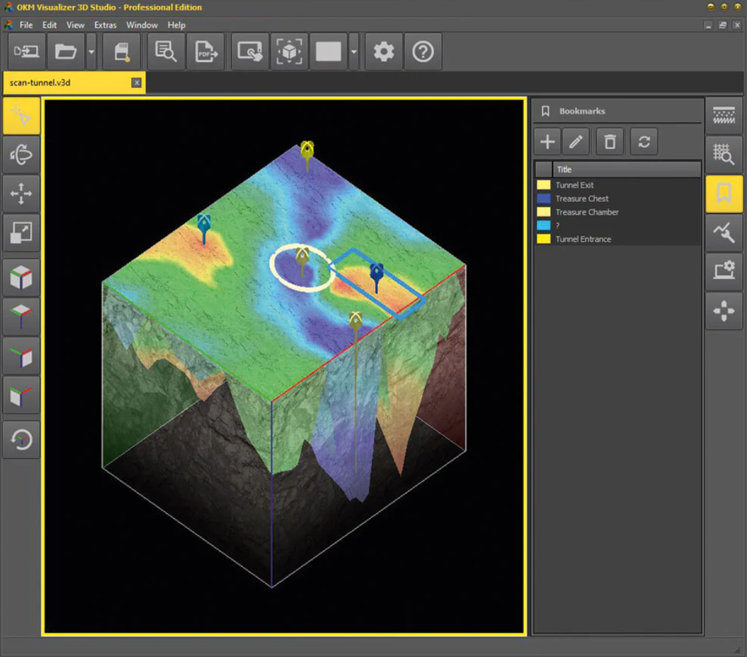
Task: Select the pan/move tool
Action: 21,193
